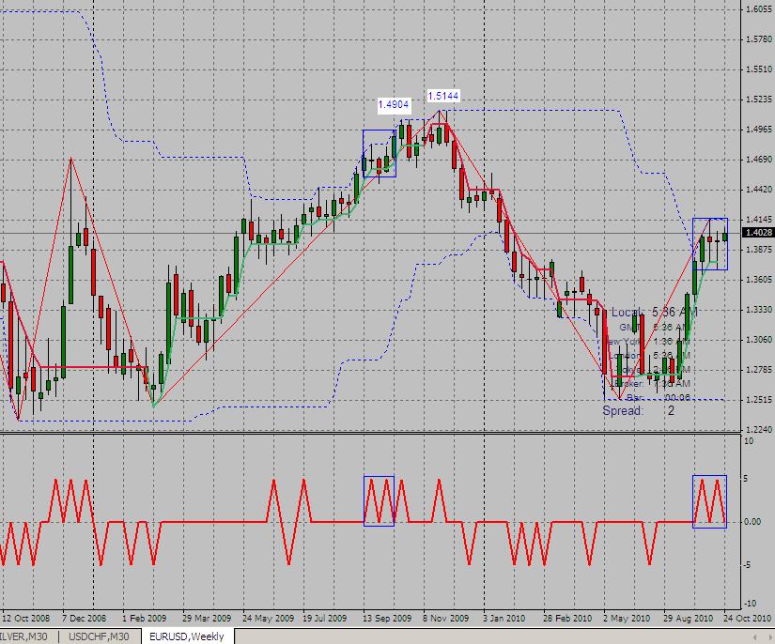Screen dimensions: 775x644
Task: Click the 1.6055 price scale label
Action: [756, 9]
